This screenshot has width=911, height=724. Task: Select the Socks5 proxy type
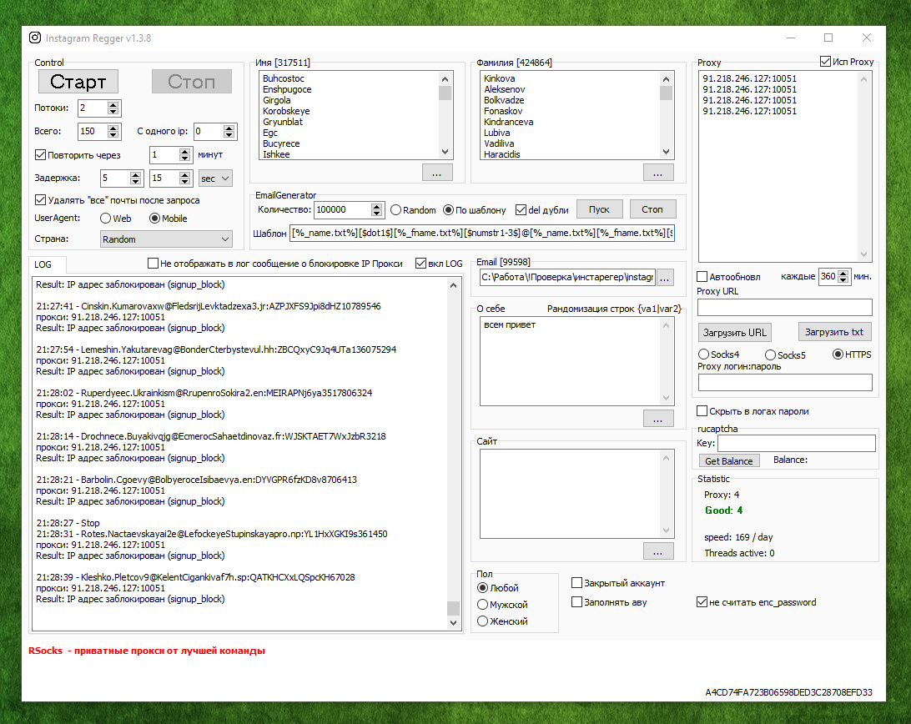tap(771, 355)
